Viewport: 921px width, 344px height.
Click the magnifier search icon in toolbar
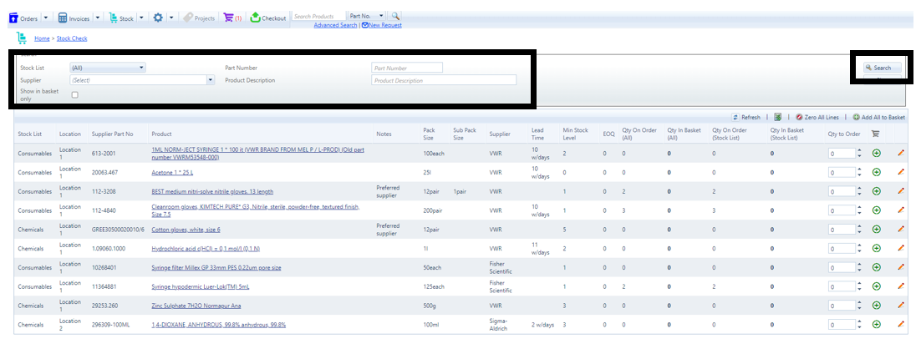tap(396, 17)
